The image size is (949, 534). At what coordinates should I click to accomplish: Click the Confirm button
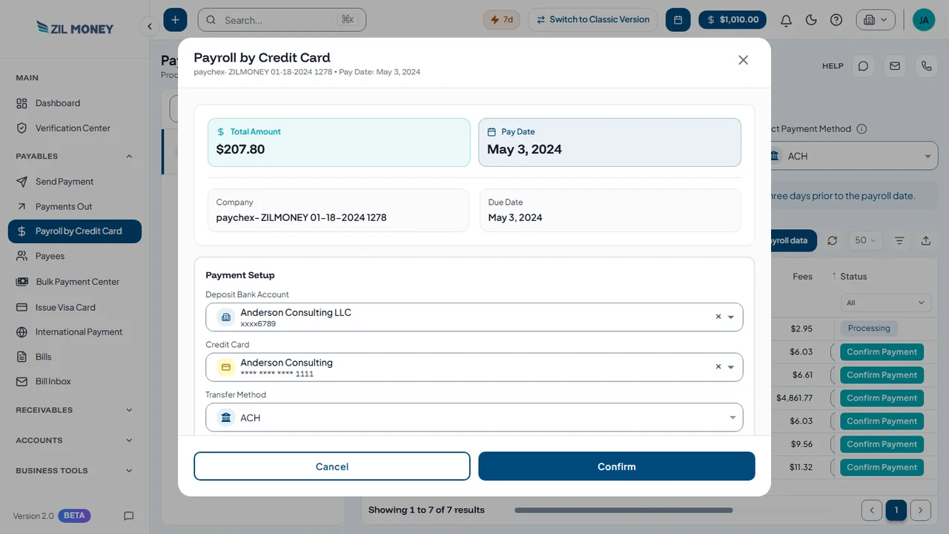point(617,467)
